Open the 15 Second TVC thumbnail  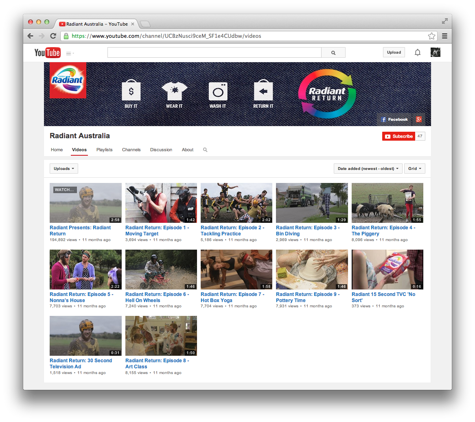pos(387,270)
